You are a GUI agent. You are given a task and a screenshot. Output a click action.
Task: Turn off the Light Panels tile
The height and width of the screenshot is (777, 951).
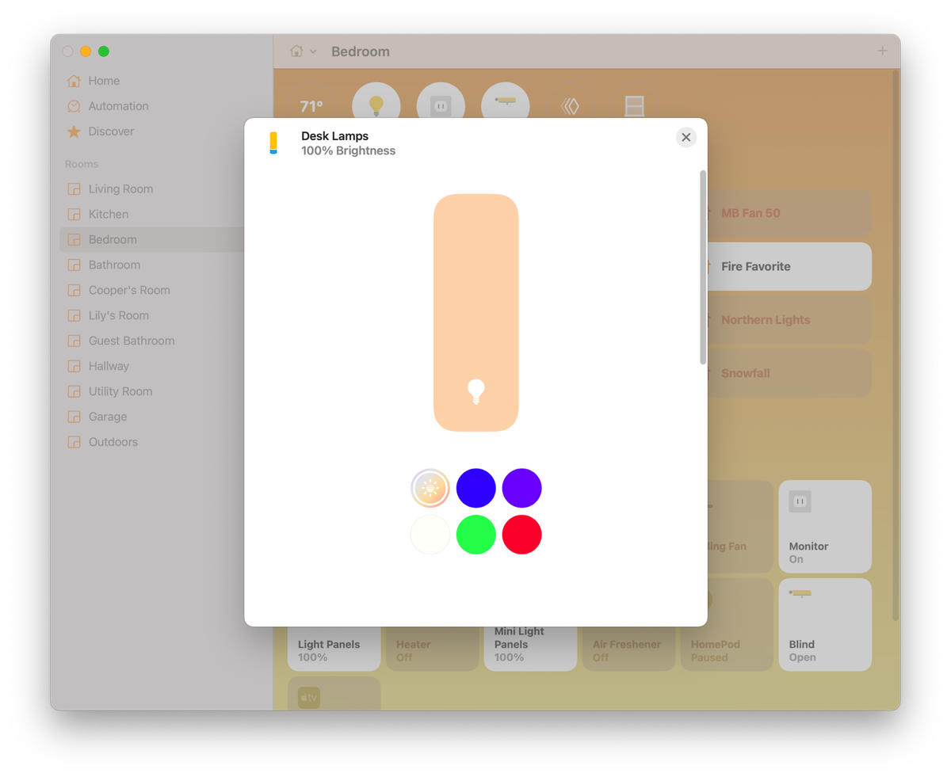click(x=333, y=649)
